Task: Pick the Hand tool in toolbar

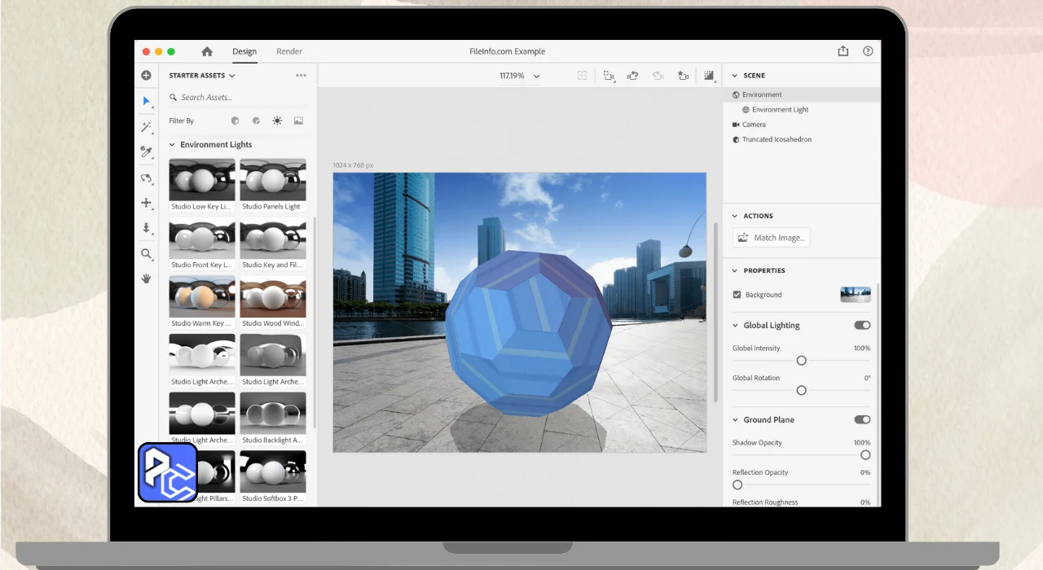Action: tap(147, 278)
